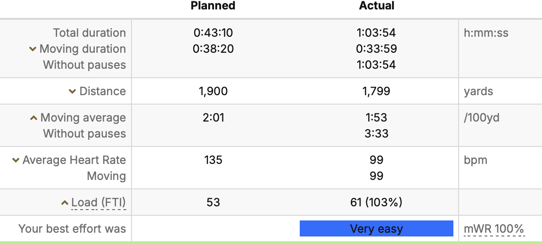Collapse the Moving average chevron
The image size is (542, 244).
click(x=33, y=118)
